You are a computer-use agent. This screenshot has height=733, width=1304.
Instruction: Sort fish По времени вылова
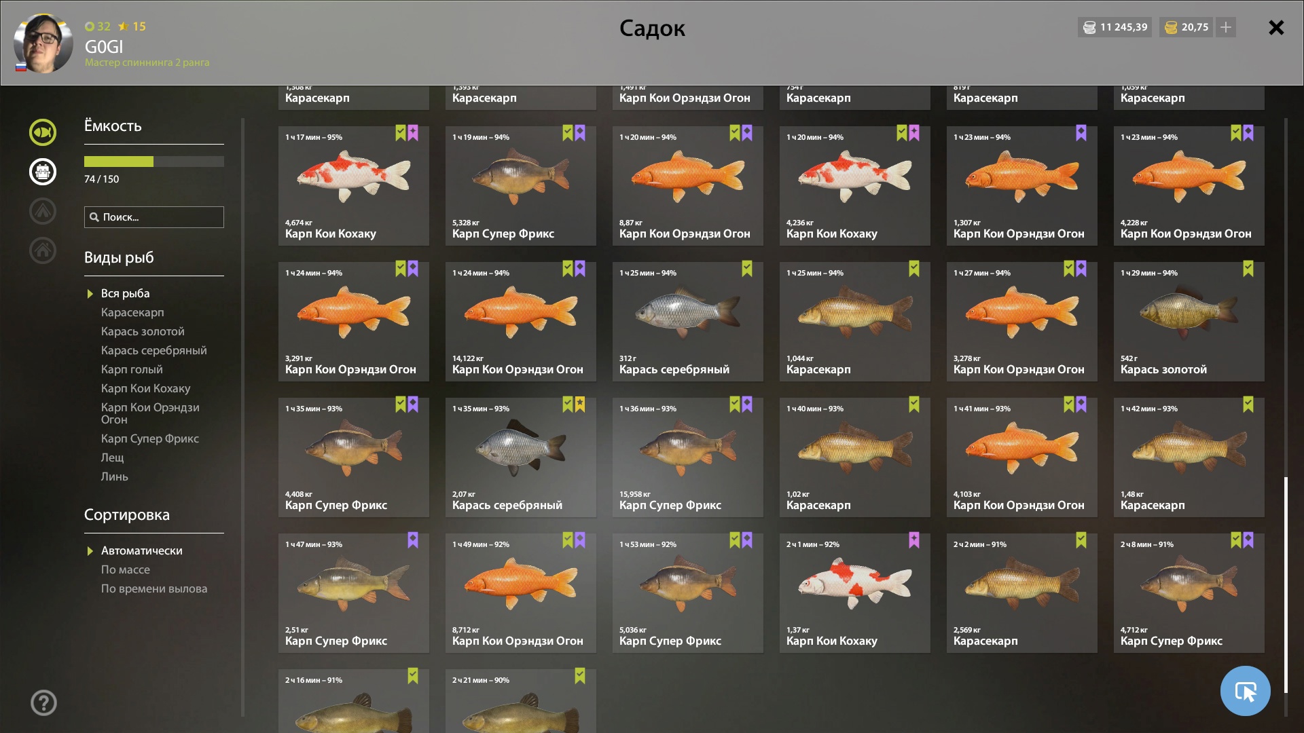click(154, 588)
